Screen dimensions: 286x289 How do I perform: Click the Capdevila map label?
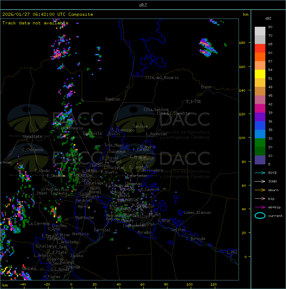point(92,134)
